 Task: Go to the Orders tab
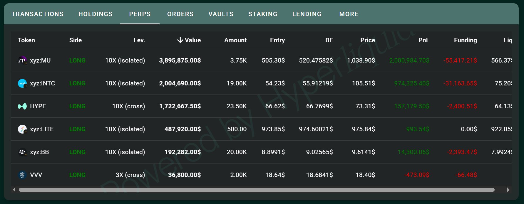(180, 14)
